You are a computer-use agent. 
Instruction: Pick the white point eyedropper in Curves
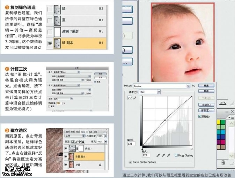[x=169, y=155]
